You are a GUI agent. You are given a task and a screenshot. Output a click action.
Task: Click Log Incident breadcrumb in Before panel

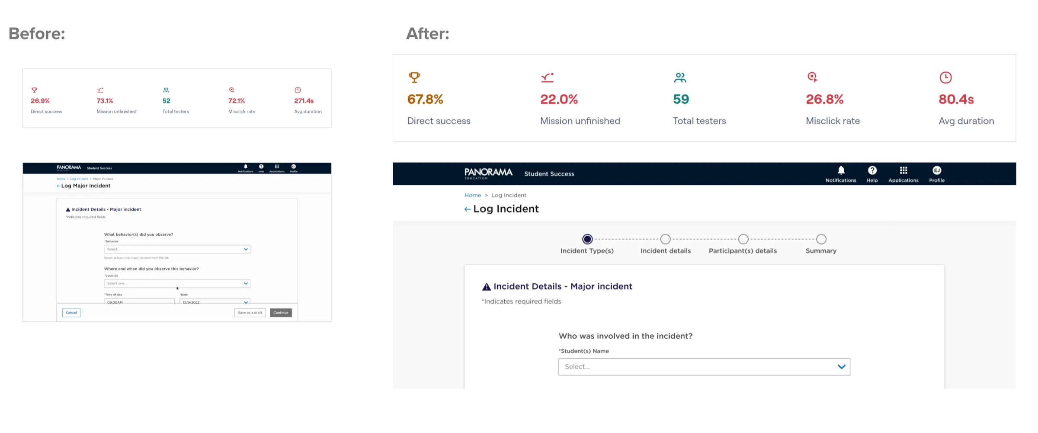79,179
